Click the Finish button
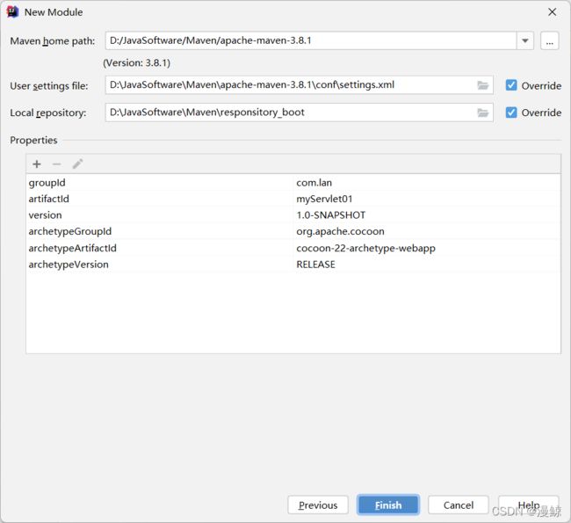This screenshot has height=523, width=571. click(x=388, y=505)
